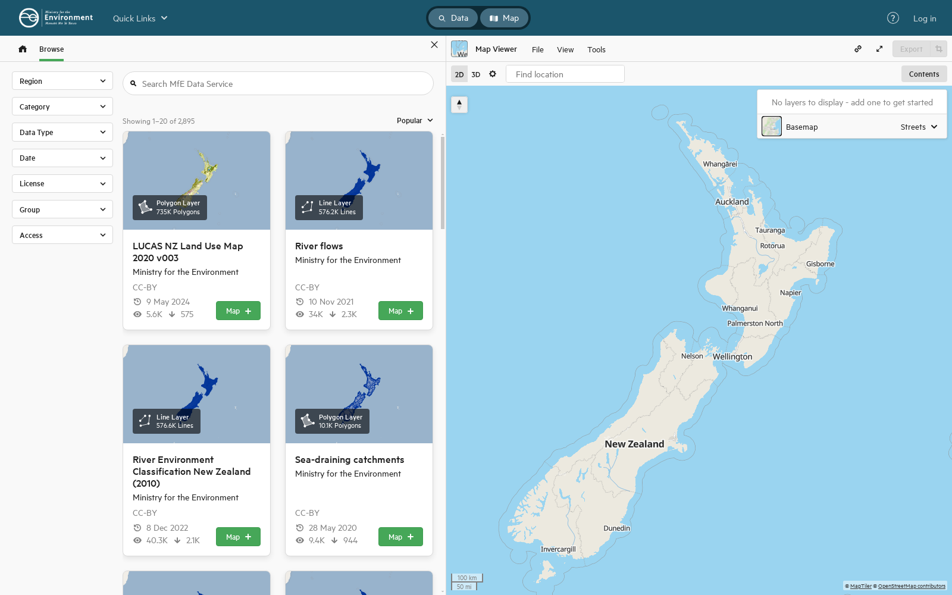This screenshot has width=952, height=595.
Task: Click views eye icon showing 9.4K
Action: pos(300,540)
